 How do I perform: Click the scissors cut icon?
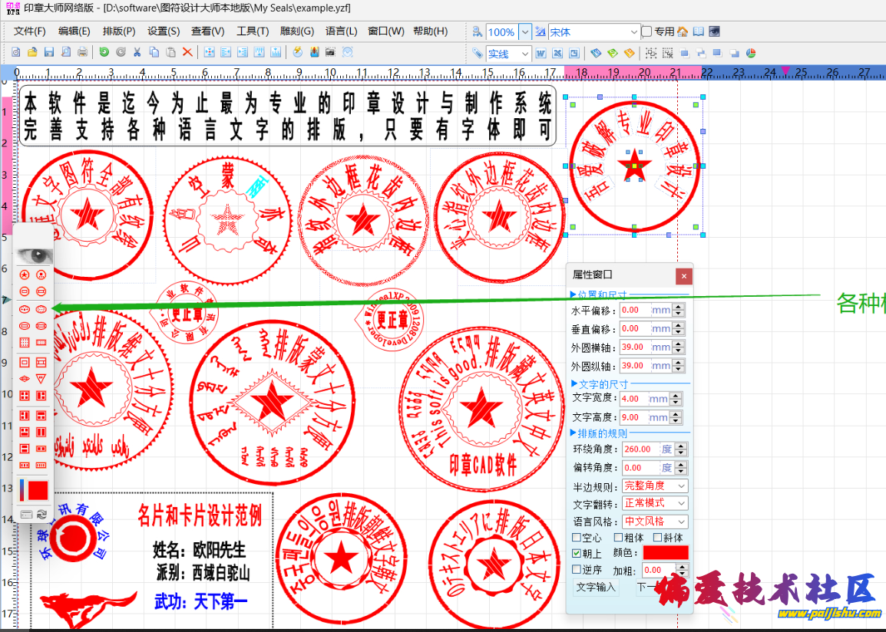click(137, 53)
